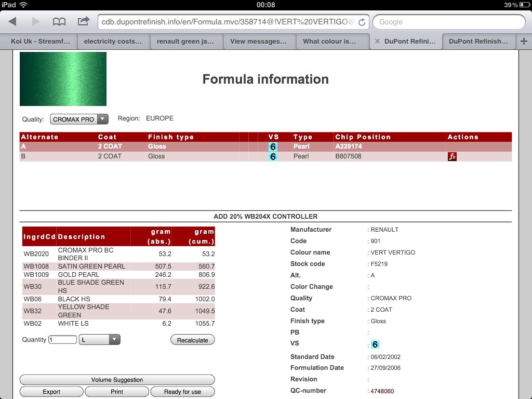Open the quantity unit L dropdown
Screen dimensions: 532x399
click(x=99, y=340)
